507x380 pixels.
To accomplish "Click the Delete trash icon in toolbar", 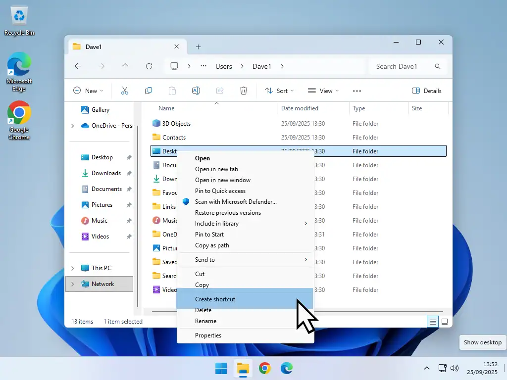I will [x=244, y=91].
